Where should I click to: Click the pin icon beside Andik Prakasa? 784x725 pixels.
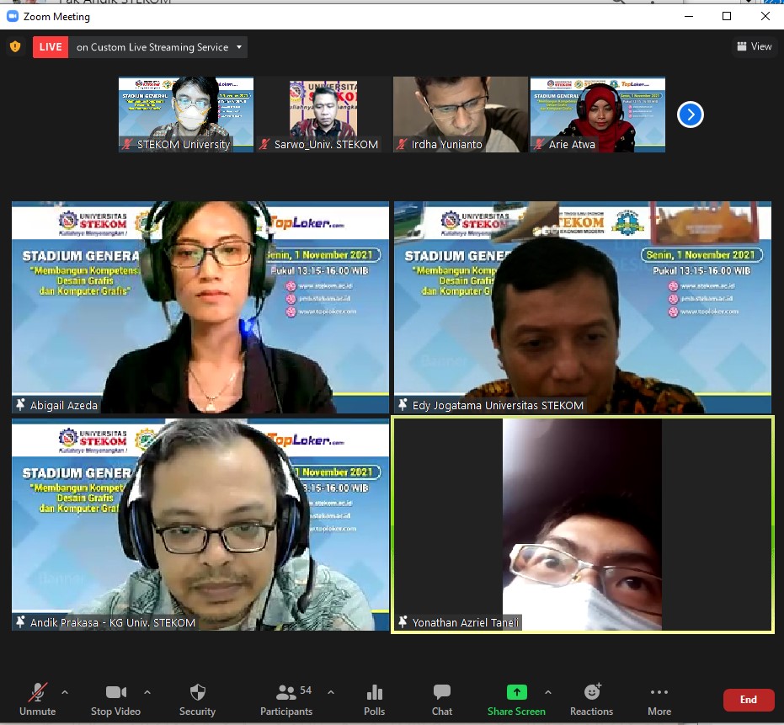click(20, 622)
